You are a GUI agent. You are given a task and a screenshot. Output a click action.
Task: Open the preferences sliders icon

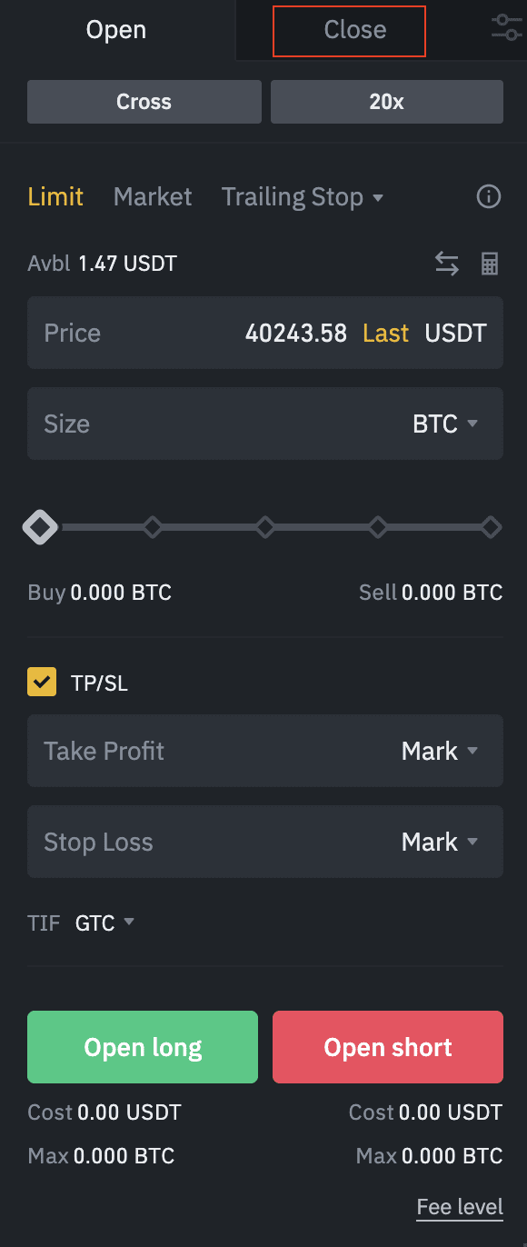[x=506, y=27]
